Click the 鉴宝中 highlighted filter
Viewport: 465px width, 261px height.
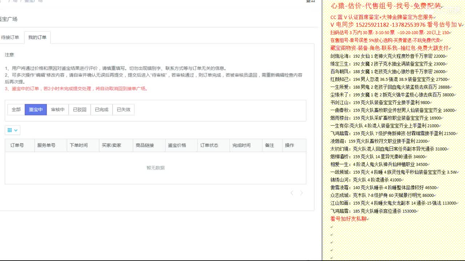click(x=36, y=109)
